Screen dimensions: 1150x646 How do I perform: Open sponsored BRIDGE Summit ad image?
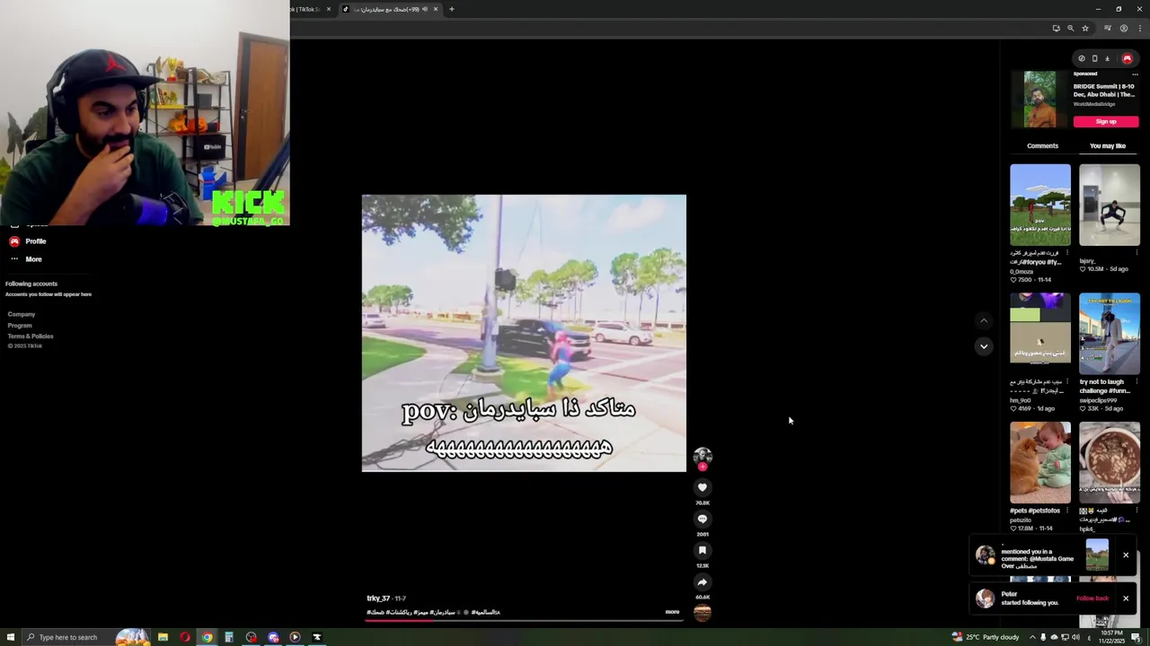click(x=1040, y=100)
